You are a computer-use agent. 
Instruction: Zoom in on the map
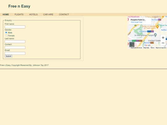point(163,38)
